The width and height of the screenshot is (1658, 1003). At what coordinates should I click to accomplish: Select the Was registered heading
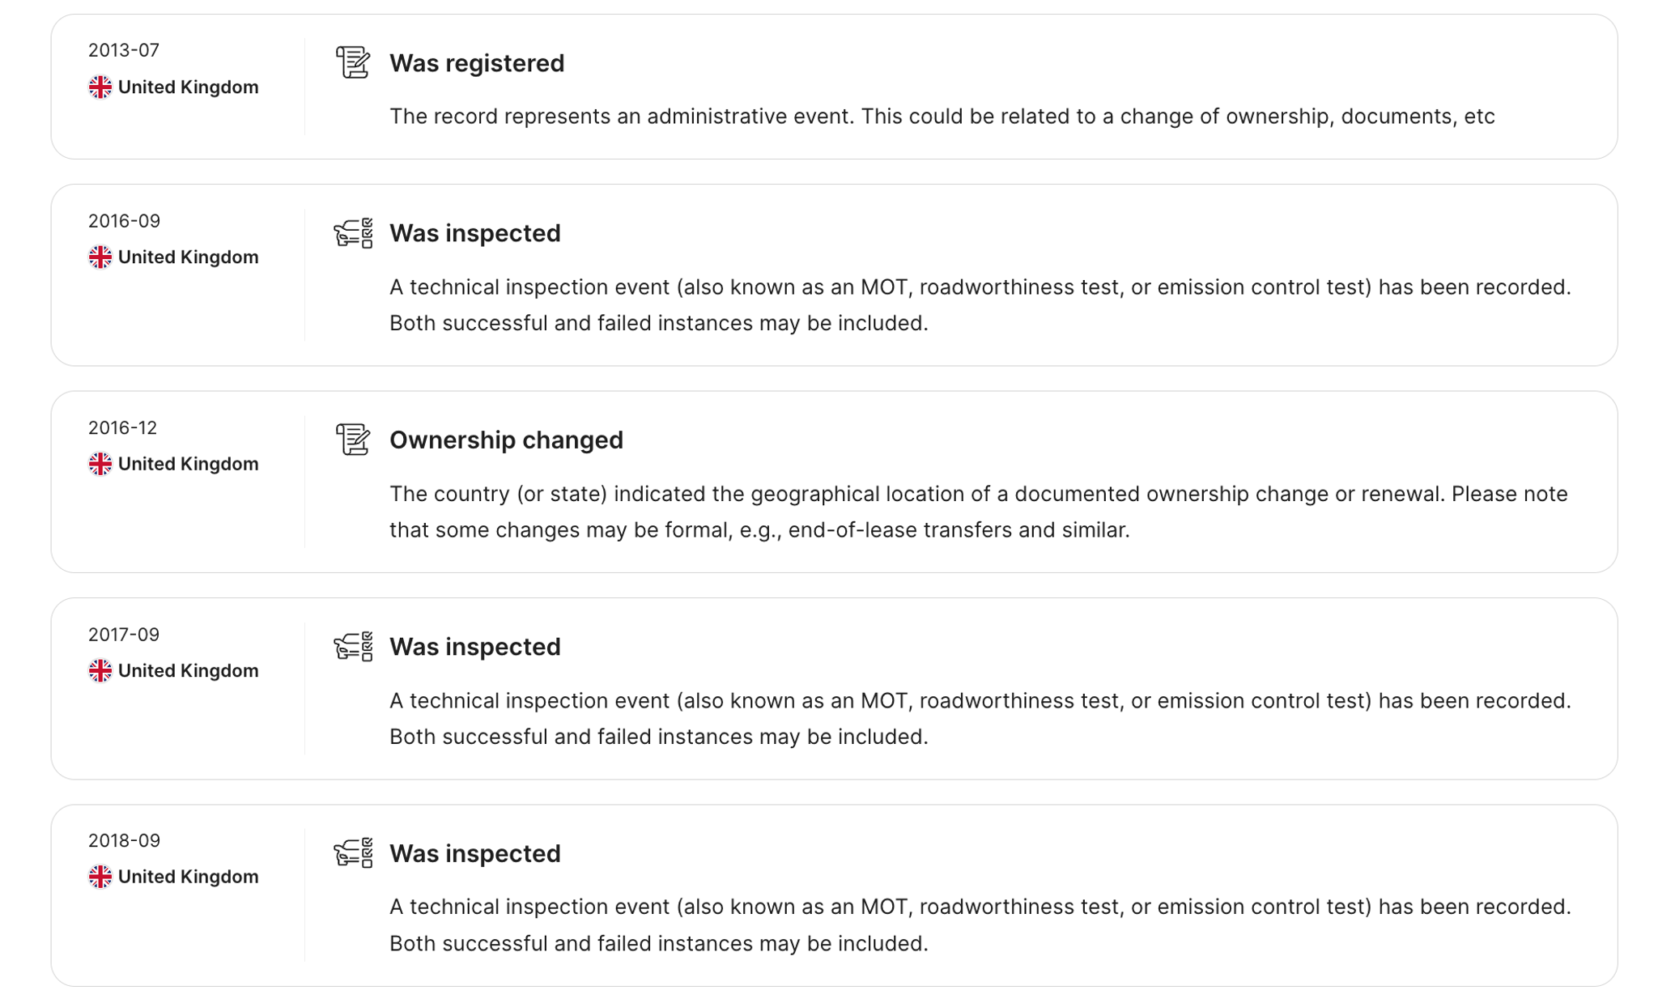(477, 63)
